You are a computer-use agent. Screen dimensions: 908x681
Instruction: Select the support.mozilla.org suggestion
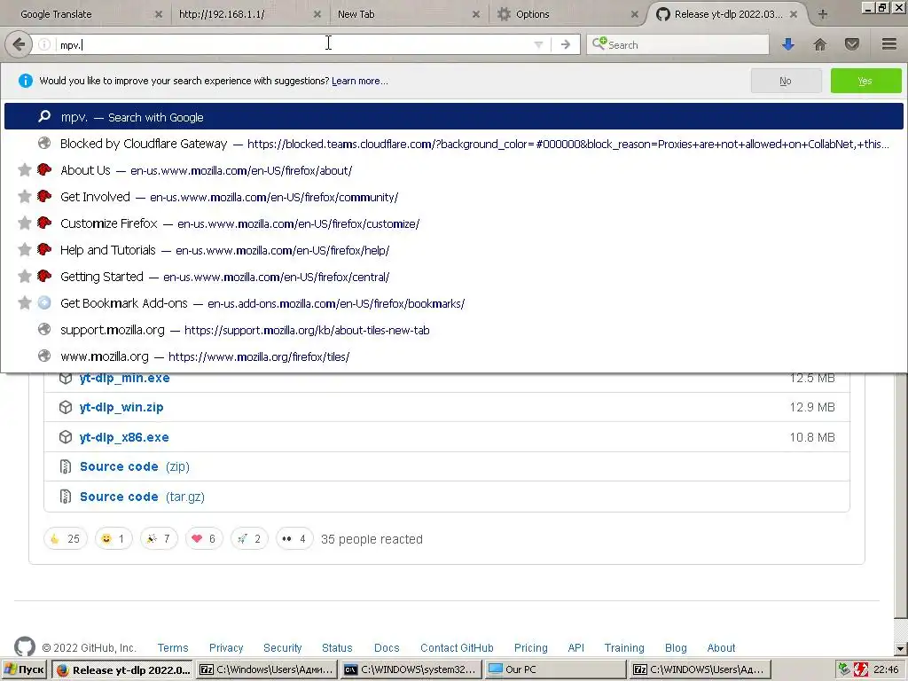[453, 330]
